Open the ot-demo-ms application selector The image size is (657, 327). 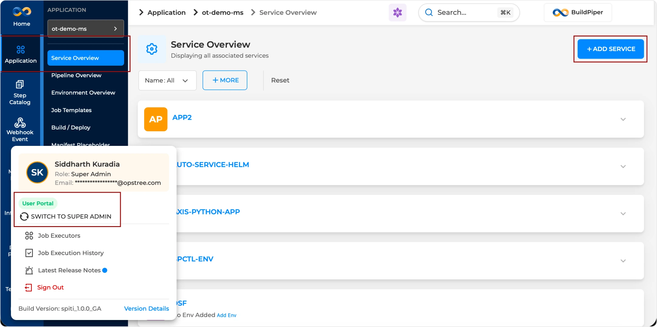pos(85,29)
